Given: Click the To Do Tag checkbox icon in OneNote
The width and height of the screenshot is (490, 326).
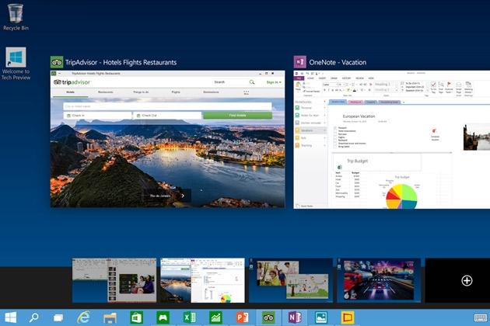Looking at the screenshot, I should 433,87.
